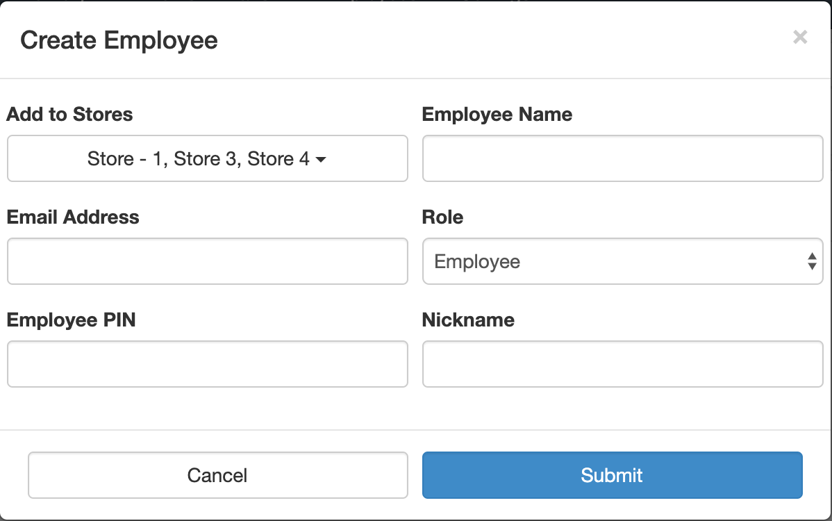
Task: Click the Role label
Action: point(442,217)
